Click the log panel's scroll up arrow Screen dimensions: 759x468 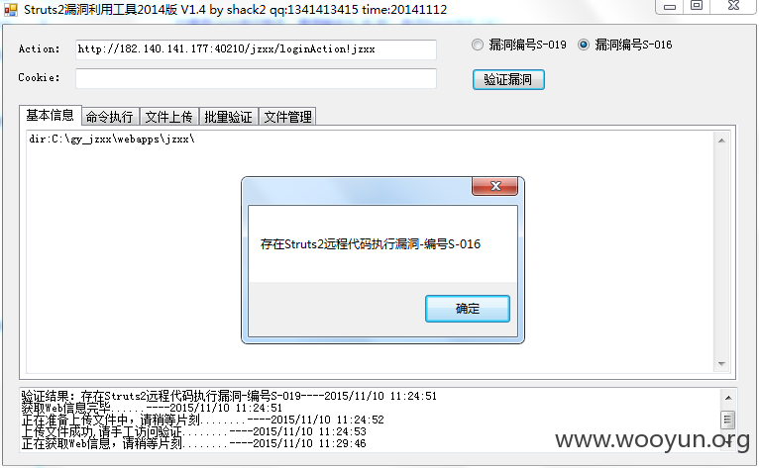coord(728,398)
